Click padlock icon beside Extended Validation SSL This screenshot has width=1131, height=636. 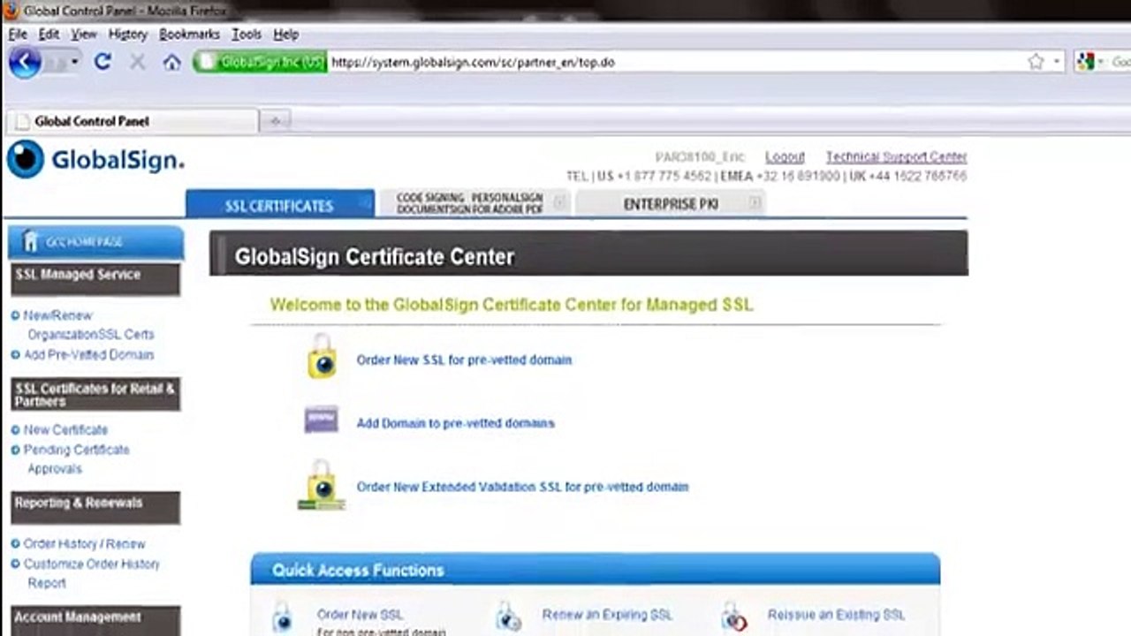321,484
